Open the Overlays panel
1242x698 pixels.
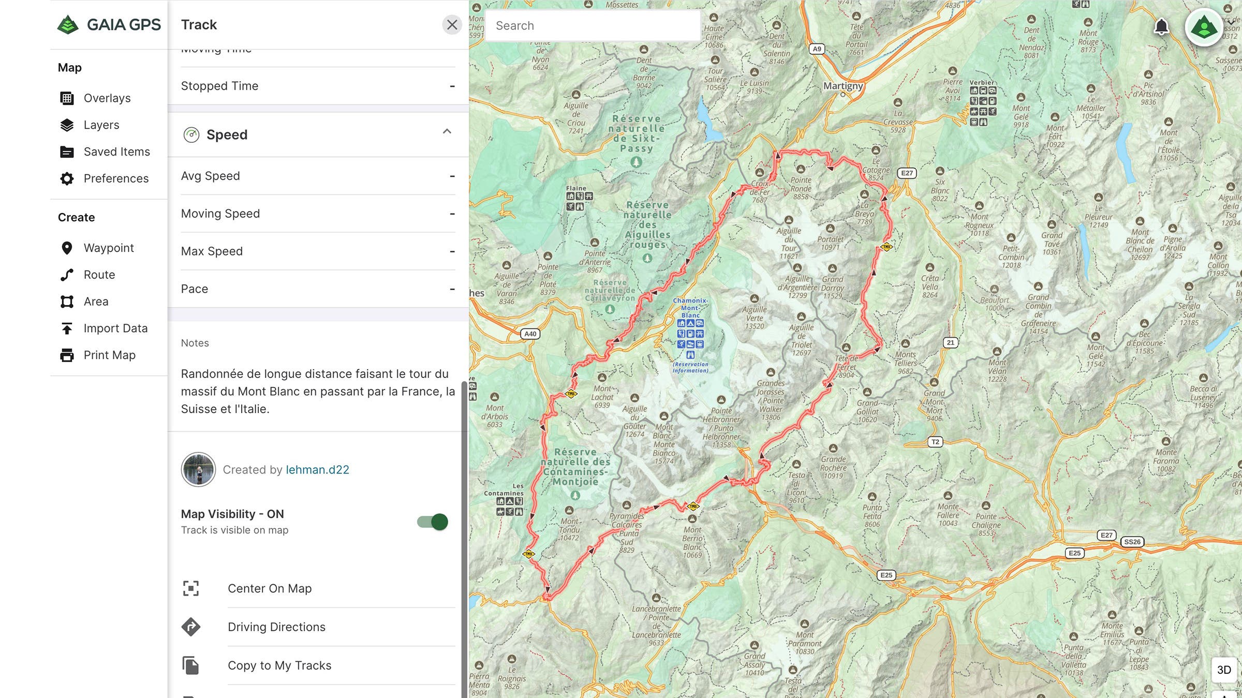[107, 98]
